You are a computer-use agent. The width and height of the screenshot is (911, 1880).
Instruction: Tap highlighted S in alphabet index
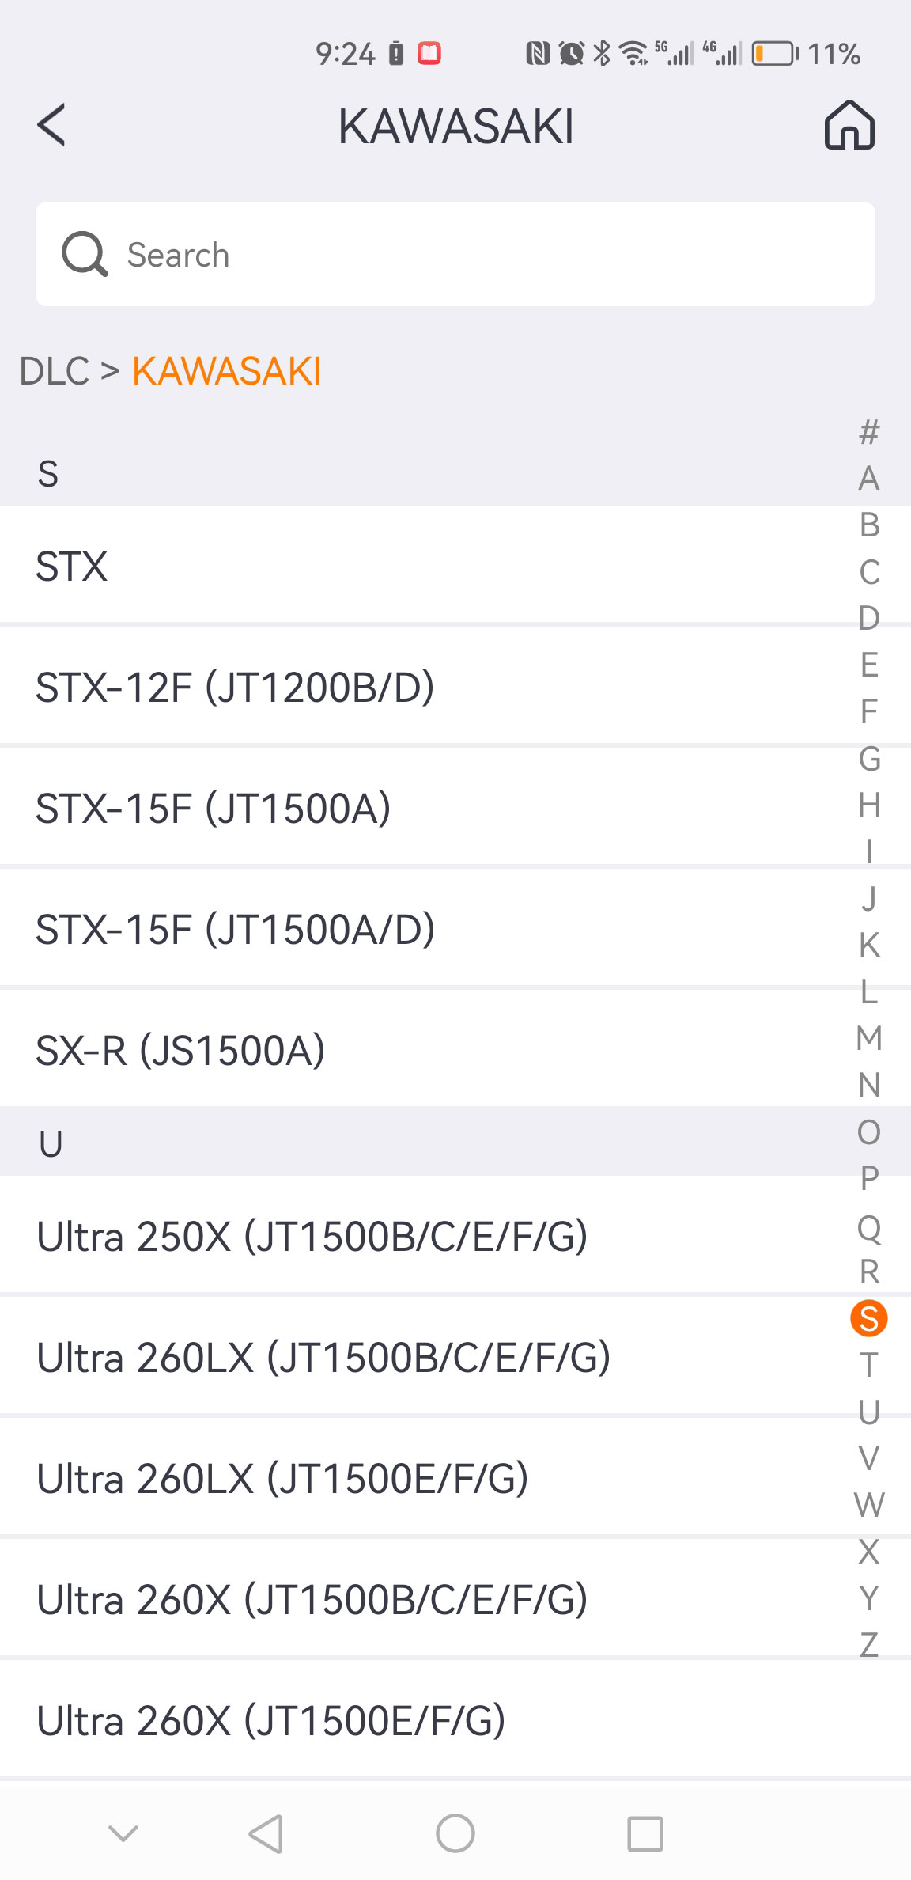pos(868,1318)
